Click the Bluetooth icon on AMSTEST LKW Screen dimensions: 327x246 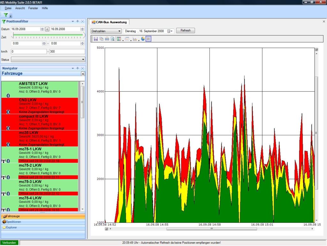click(x=8, y=96)
